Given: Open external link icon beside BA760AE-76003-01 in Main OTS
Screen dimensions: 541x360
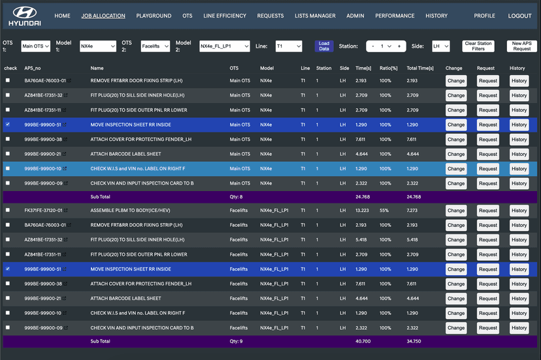Looking at the screenshot, I should coord(69,81).
